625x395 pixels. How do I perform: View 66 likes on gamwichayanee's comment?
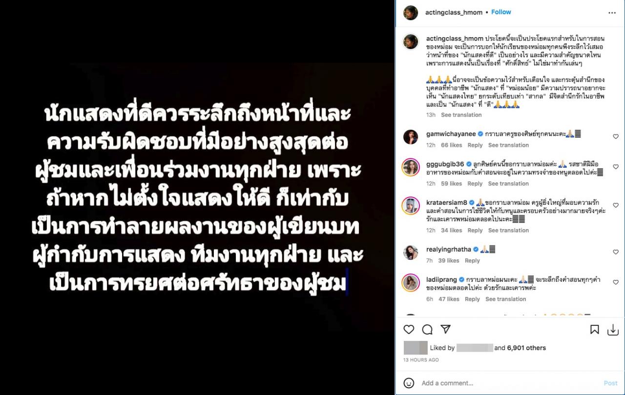(x=451, y=145)
